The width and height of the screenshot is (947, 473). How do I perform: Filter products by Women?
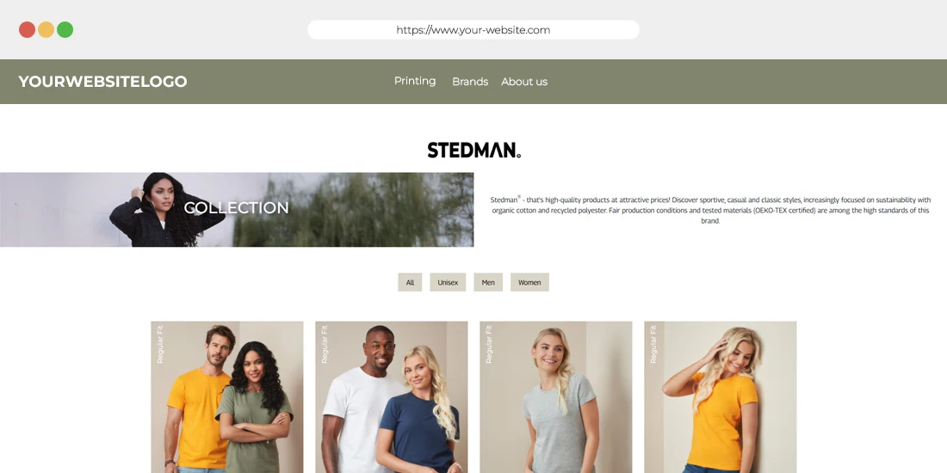[x=529, y=282]
